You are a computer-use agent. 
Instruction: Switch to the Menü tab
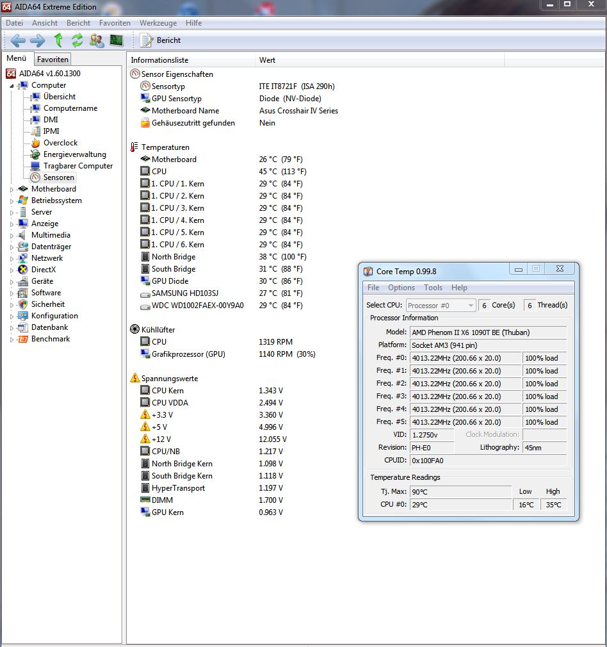point(17,58)
